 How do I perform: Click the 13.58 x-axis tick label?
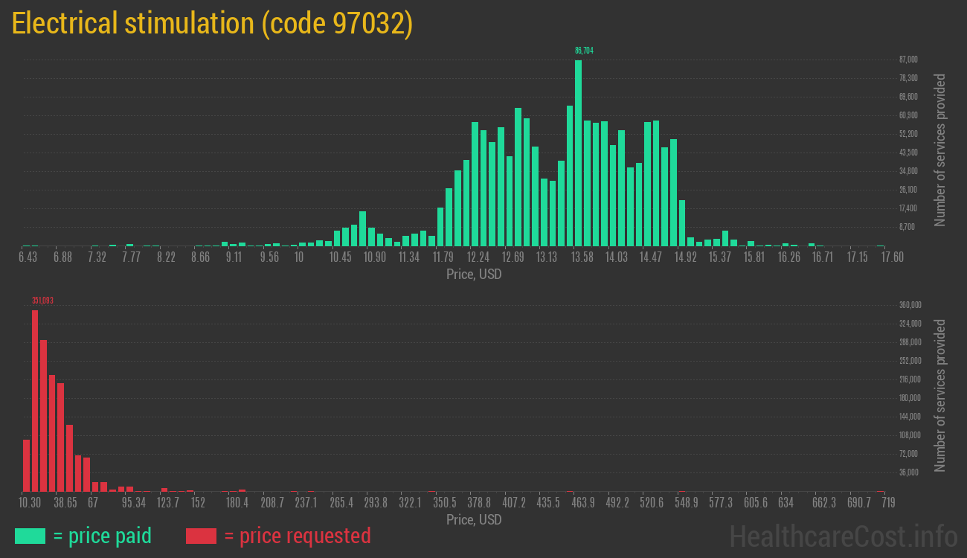coord(582,257)
